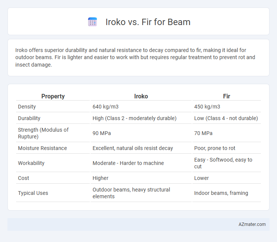Select the 'Lower' cost cell
This screenshot has width=277, height=242.
pos(201,178)
